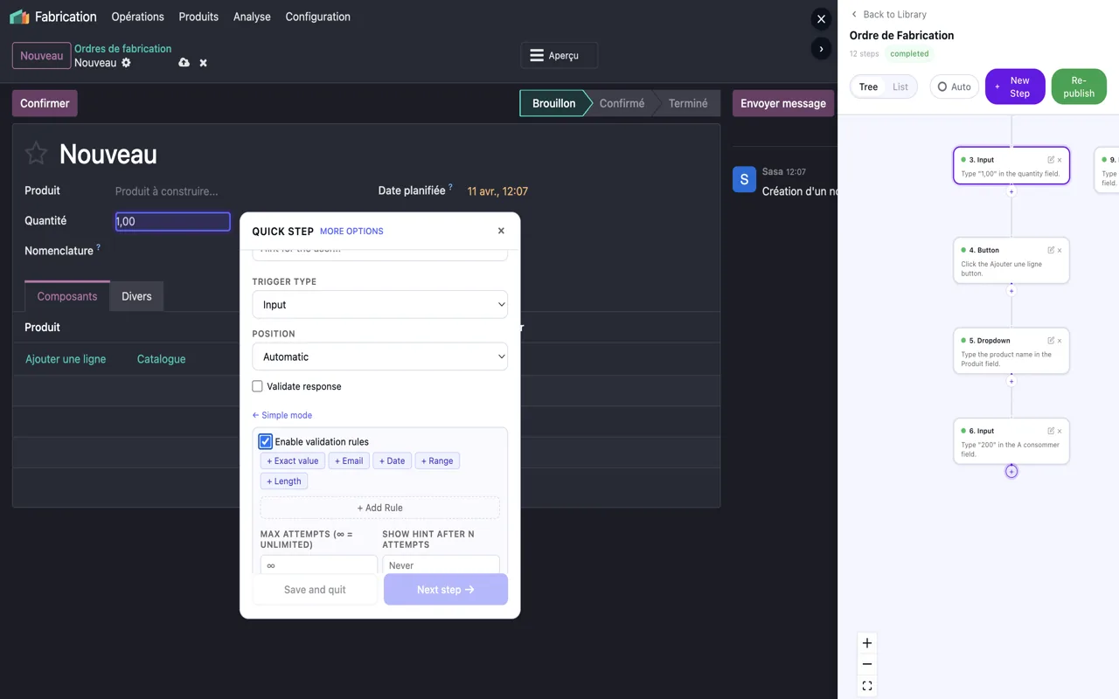
Task: Zoom out on the step tree canvas
Action: pyautogui.click(x=867, y=664)
